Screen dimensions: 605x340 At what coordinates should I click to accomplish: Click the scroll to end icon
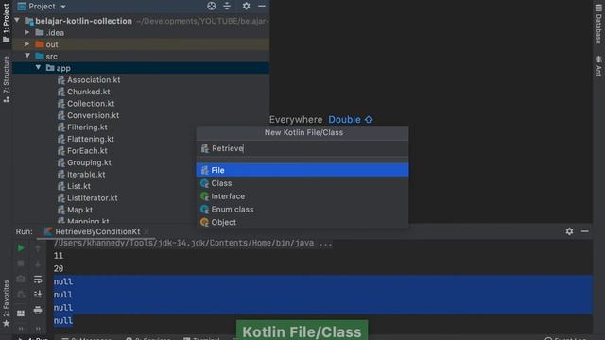(x=38, y=295)
